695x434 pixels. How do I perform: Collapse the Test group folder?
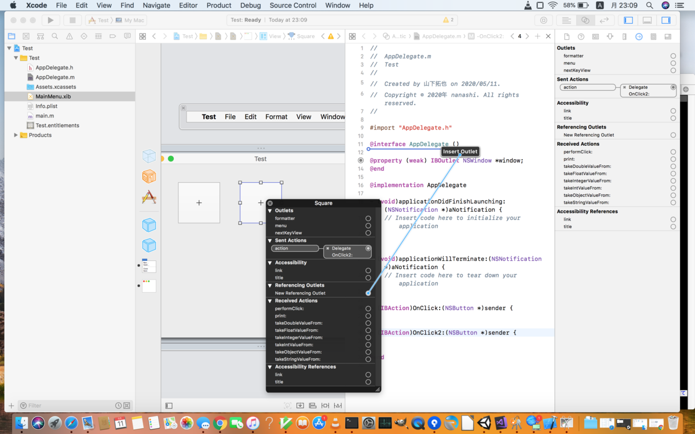click(16, 58)
